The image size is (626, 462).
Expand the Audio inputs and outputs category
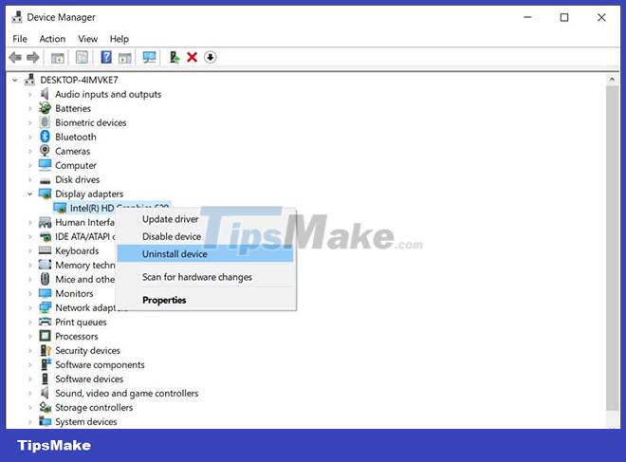pyautogui.click(x=30, y=95)
